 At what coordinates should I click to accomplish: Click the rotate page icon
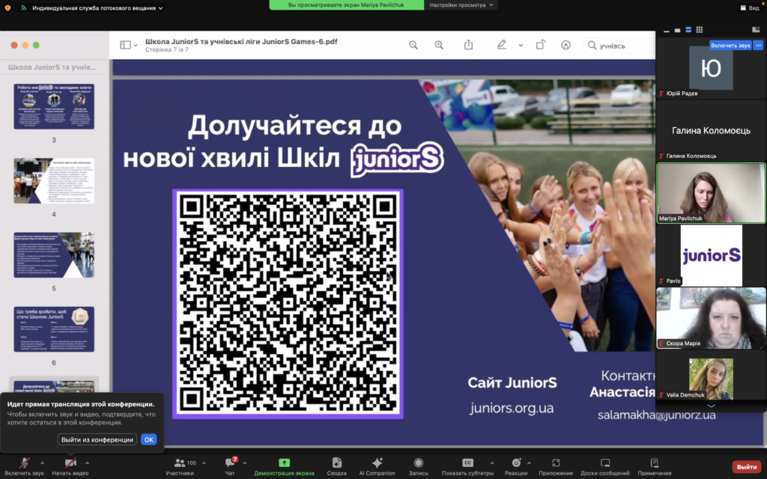(540, 45)
